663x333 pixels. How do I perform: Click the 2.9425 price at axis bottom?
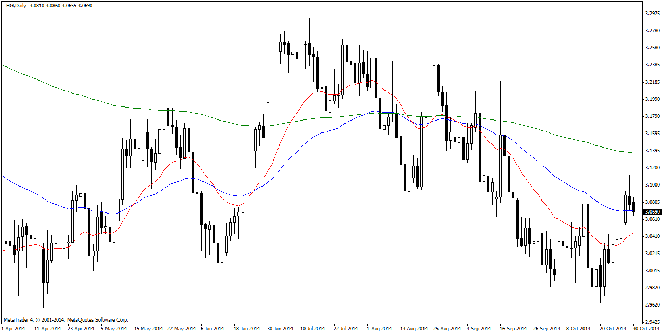[x=652, y=322]
